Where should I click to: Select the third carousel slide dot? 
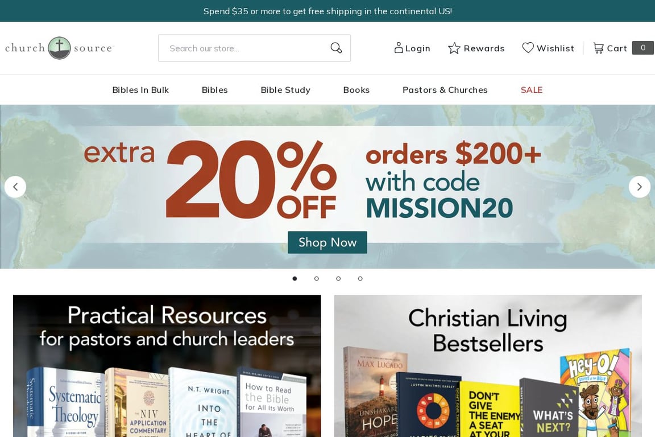(338, 278)
